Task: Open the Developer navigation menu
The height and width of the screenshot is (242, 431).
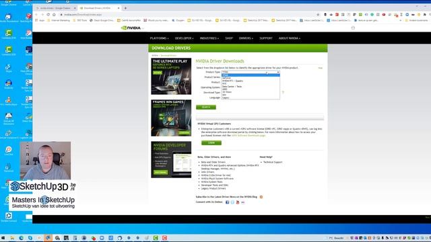Action: point(184,38)
